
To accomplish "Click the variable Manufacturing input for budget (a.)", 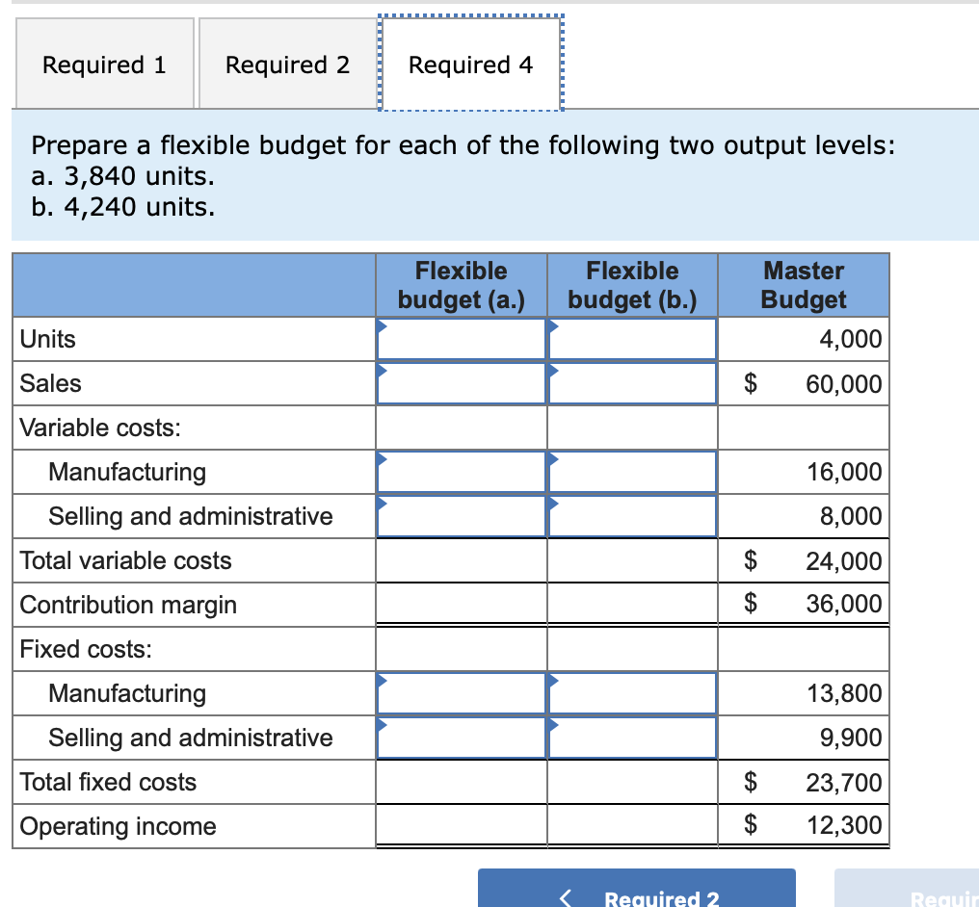I will [461, 471].
